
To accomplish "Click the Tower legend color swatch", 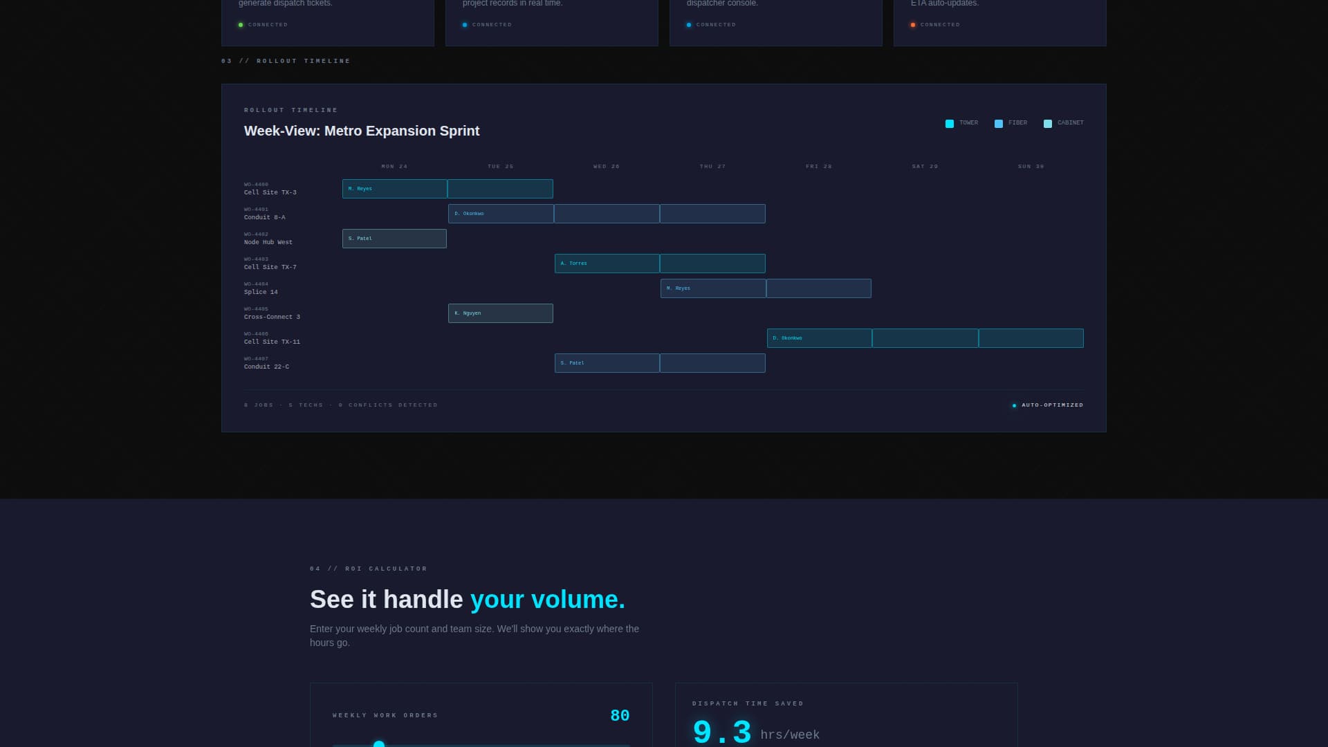I will [x=950, y=124].
